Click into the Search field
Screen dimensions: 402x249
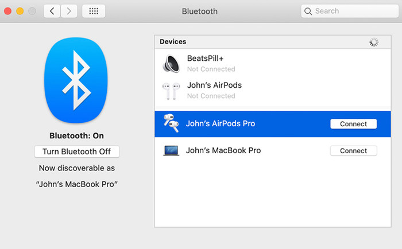pyautogui.click(x=350, y=11)
